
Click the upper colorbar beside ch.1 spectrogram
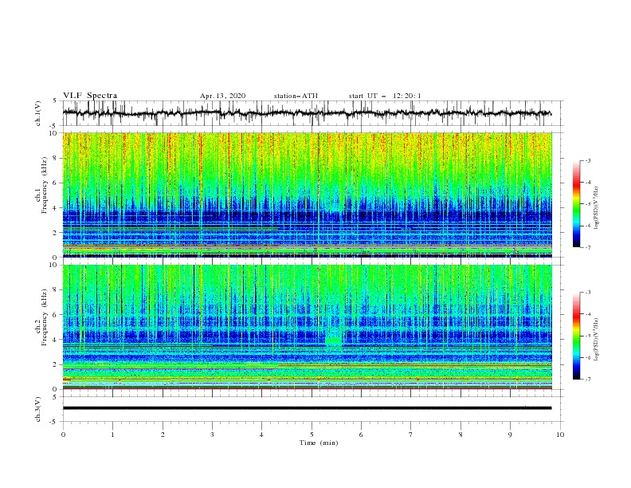tap(576, 204)
